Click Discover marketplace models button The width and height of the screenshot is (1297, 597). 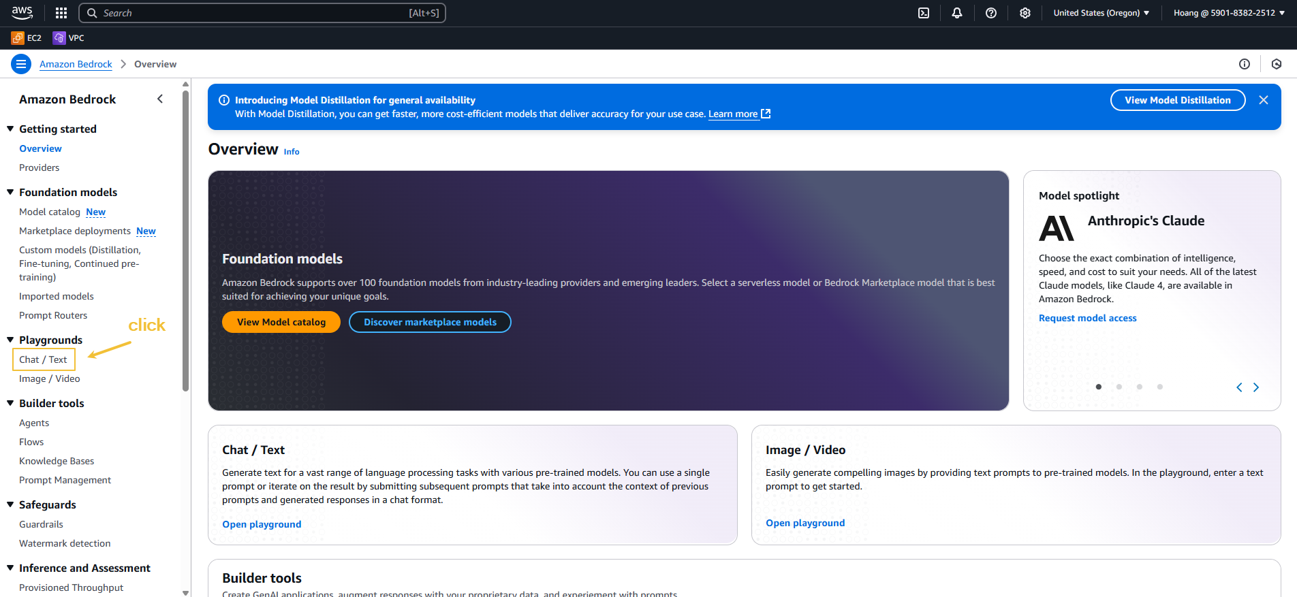[430, 322]
